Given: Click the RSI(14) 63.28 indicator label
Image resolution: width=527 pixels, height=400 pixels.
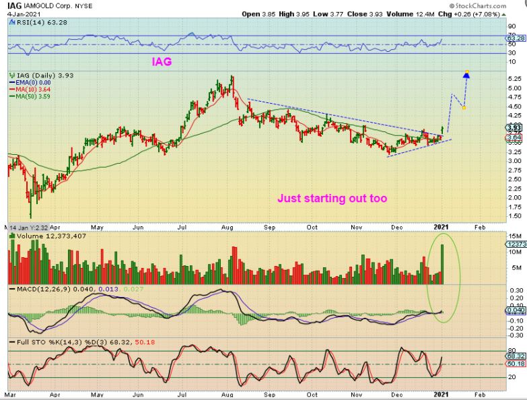Looking at the screenshot, I should 42,22.
